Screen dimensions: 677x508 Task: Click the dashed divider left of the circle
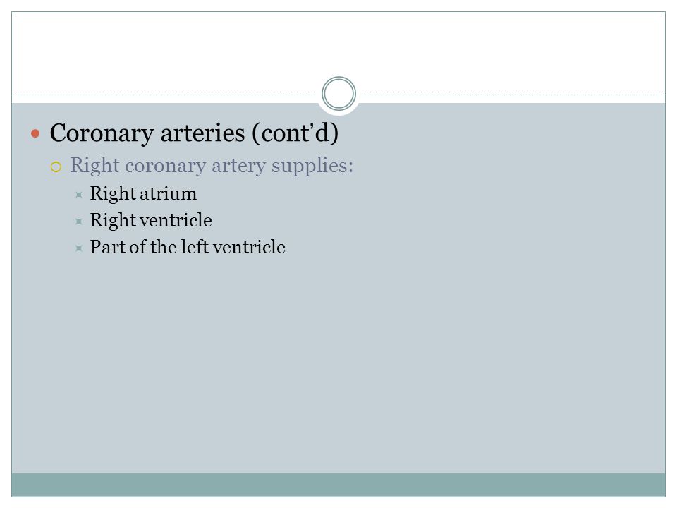pos(164,95)
